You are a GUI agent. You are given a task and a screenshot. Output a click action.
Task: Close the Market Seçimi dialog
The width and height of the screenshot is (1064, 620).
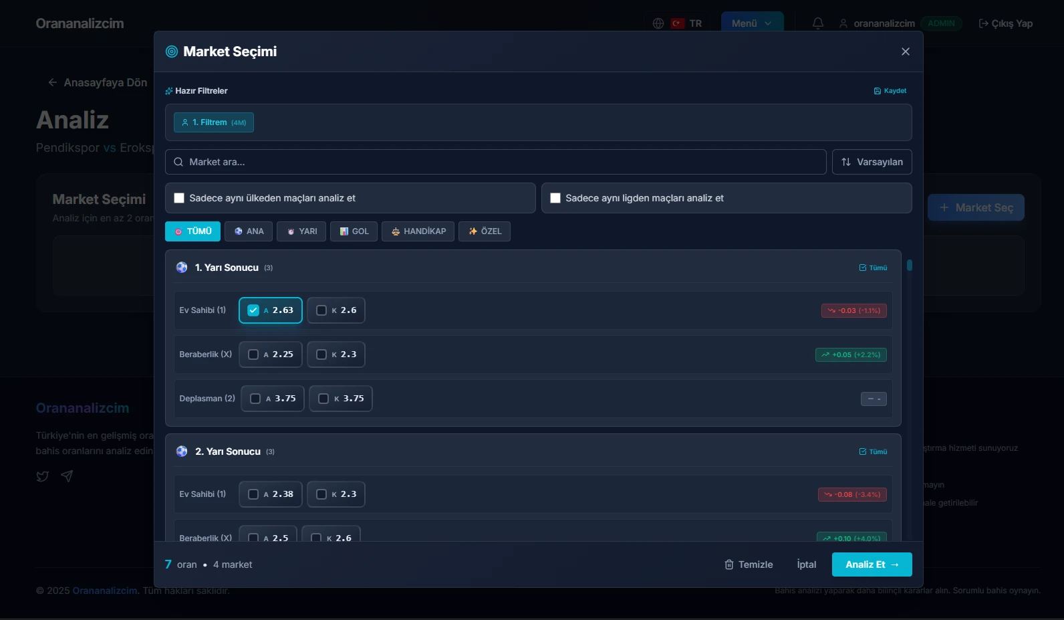pos(905,51)
